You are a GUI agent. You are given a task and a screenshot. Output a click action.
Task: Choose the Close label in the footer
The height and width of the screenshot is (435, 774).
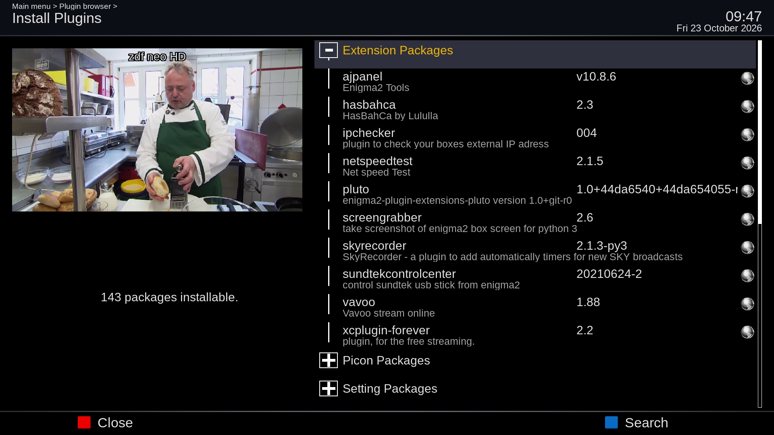click(115, 423)
